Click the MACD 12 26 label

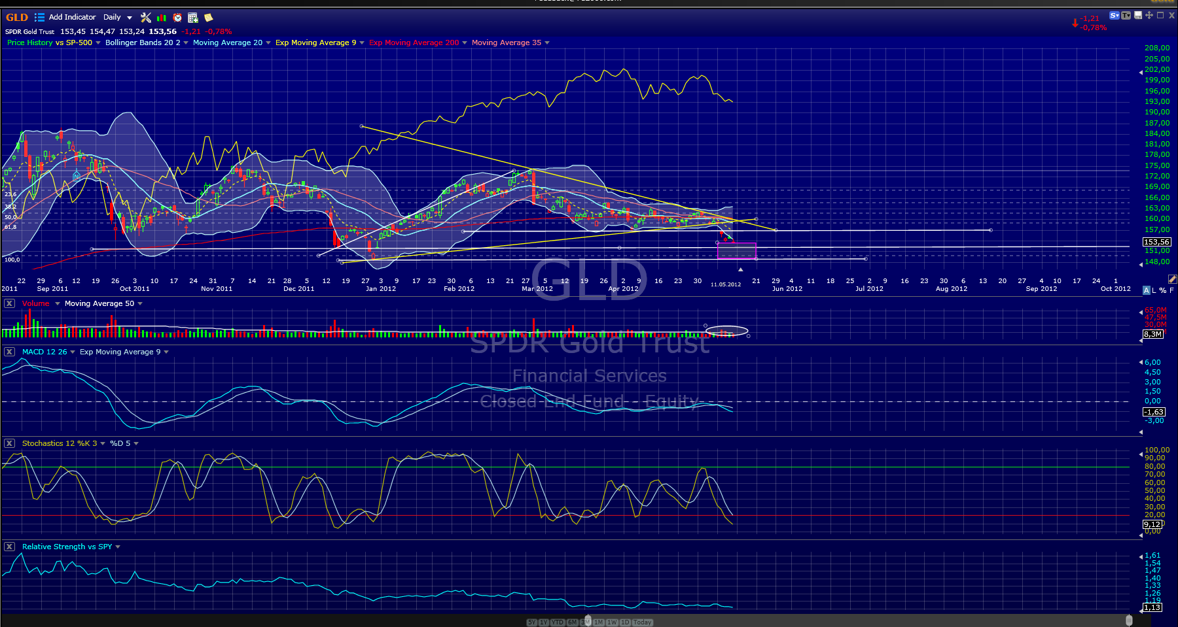click(x=45, y=352)
